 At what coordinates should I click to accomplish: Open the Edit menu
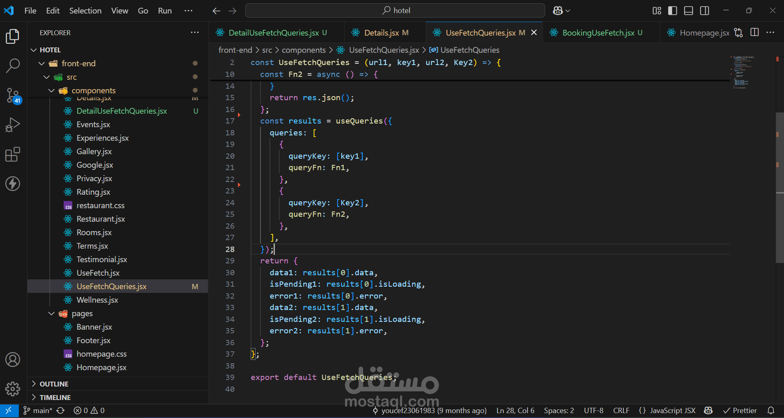[x=53, y=11]
